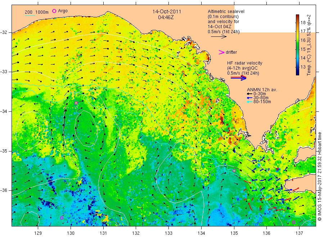Click the black 0-30m ANMN arrow
This screenshot has width=324, height=238.
250,94
